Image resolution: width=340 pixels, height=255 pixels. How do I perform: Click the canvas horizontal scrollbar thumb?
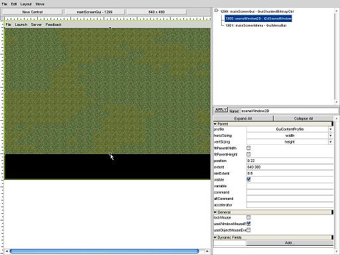pos(104,251)
